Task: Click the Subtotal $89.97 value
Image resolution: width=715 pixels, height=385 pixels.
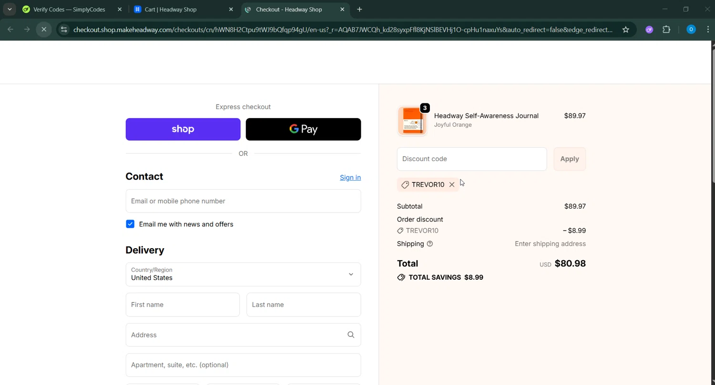Action: pos(575,206)
